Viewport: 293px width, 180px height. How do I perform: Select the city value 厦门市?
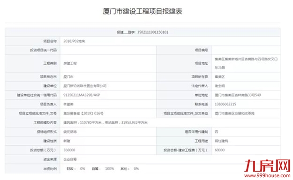[68, 77]
